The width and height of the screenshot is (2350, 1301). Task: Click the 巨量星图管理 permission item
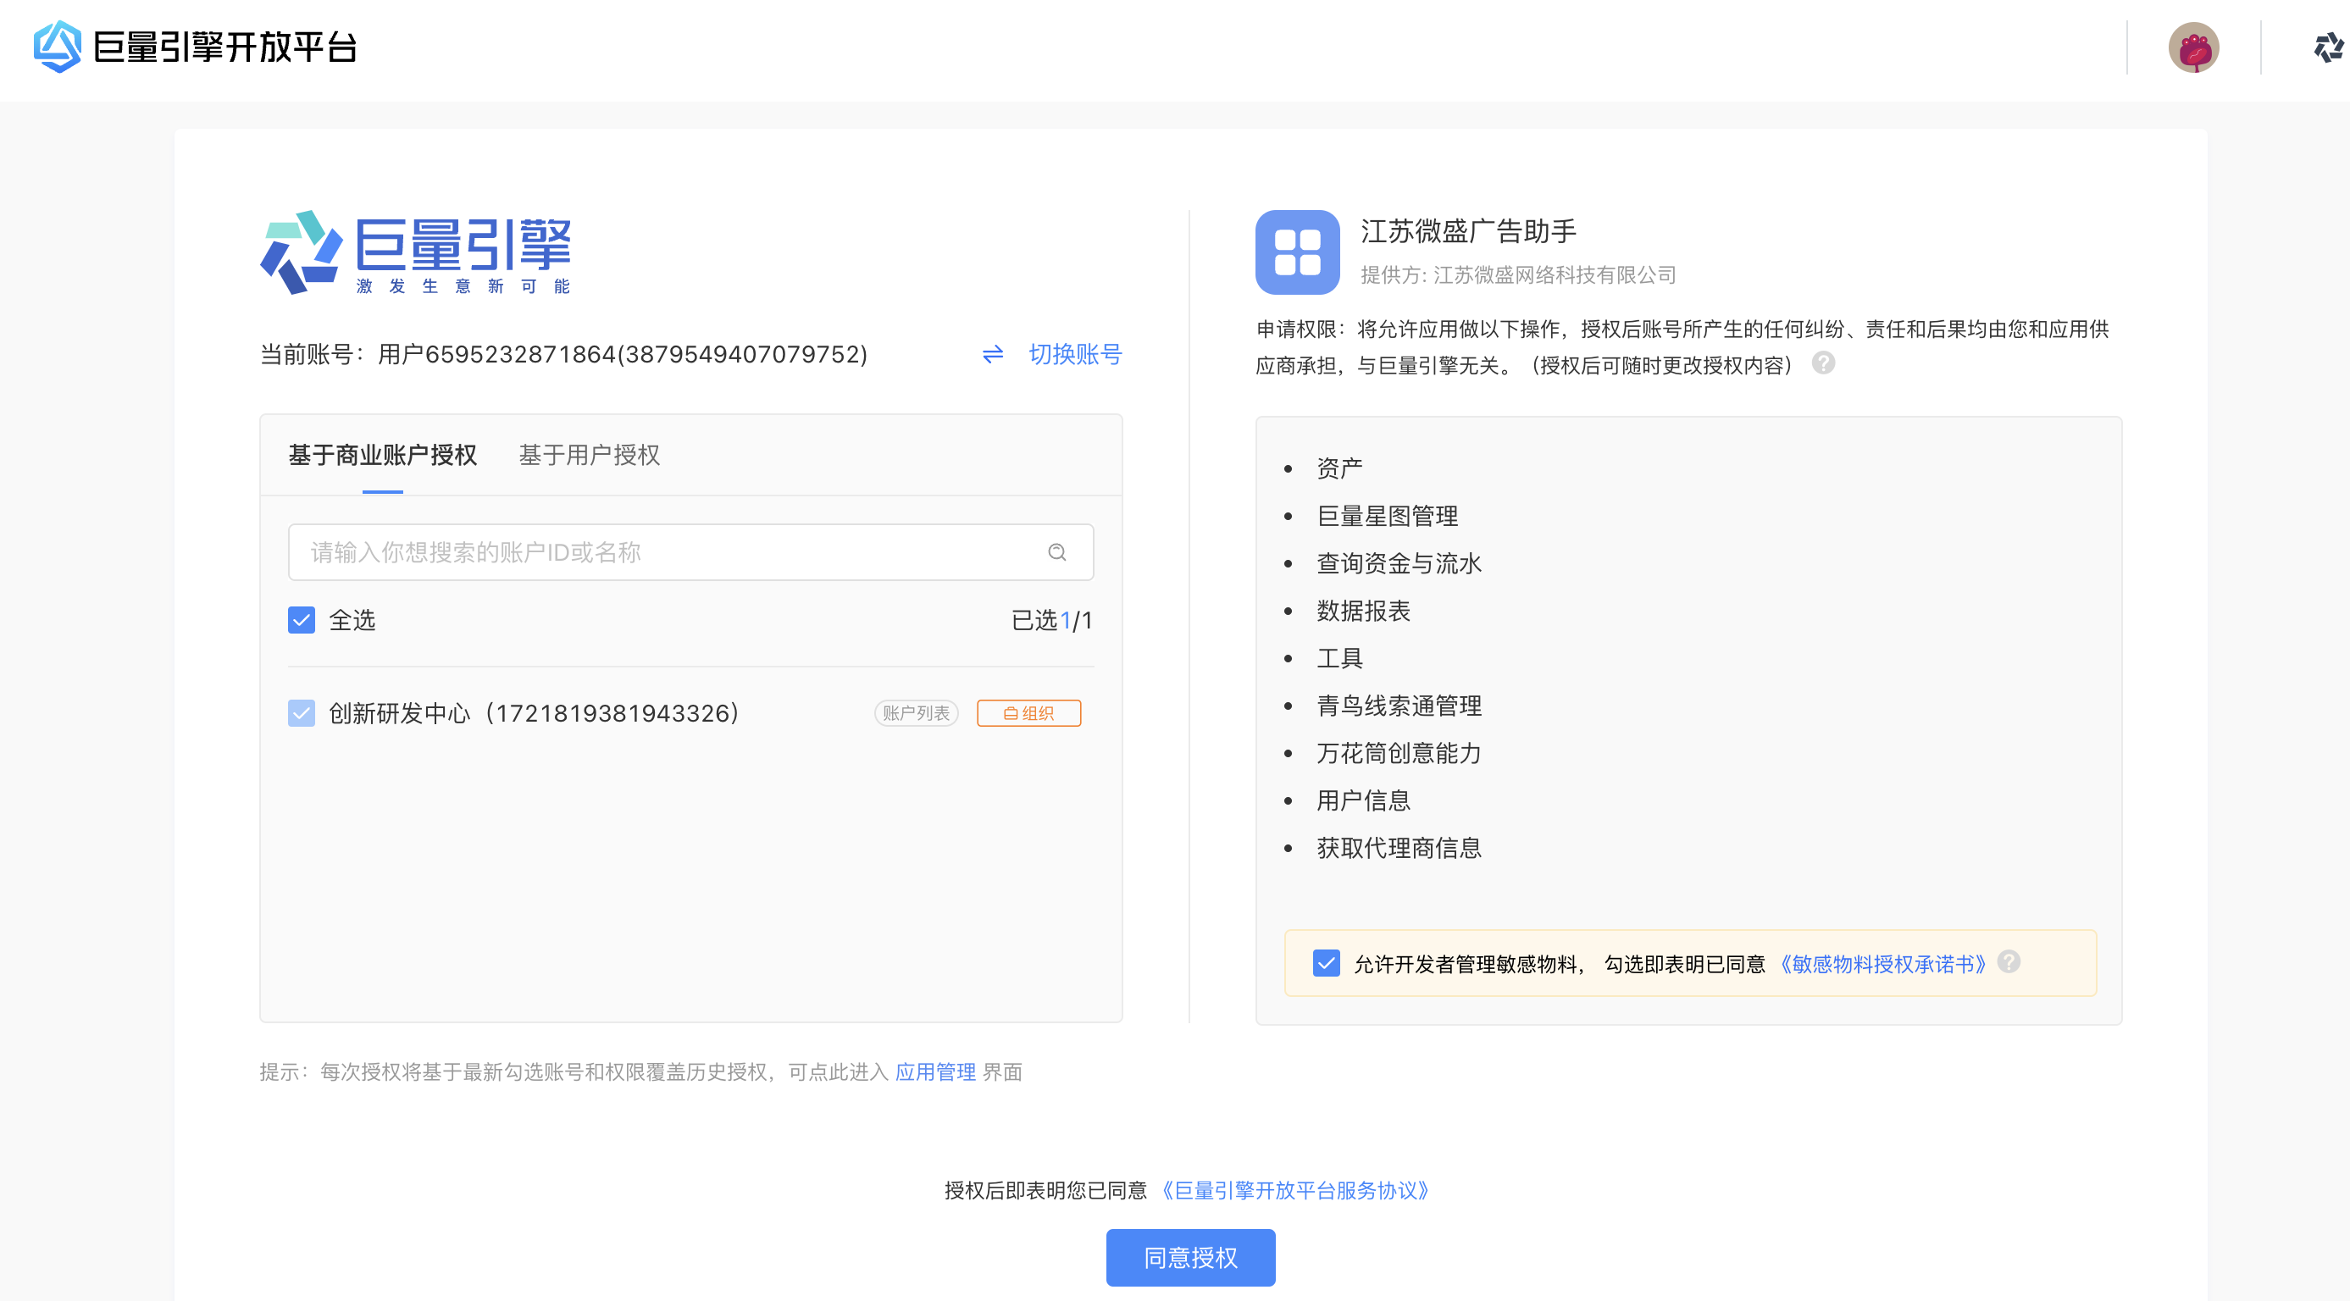[1387, 517]
